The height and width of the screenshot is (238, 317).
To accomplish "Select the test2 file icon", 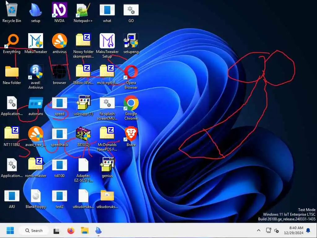I will point(59,199).
